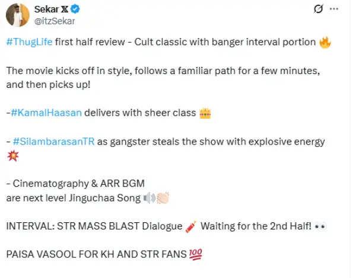Open the Grok explain-post icon
Viewport: 356px width, 278px height.
(319, 10)
